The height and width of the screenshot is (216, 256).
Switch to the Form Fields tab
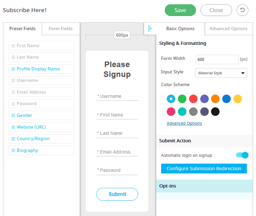[61, 29]
